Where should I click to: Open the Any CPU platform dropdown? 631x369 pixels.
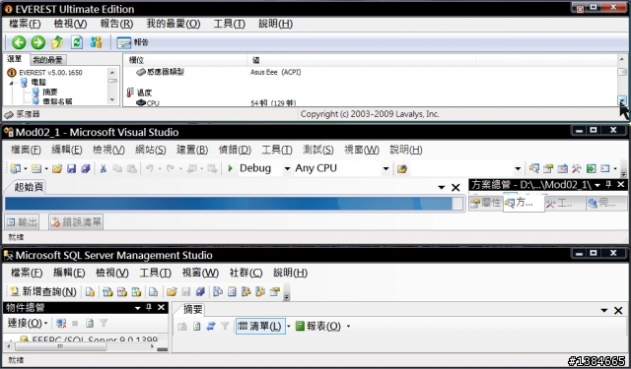[386, 168]
